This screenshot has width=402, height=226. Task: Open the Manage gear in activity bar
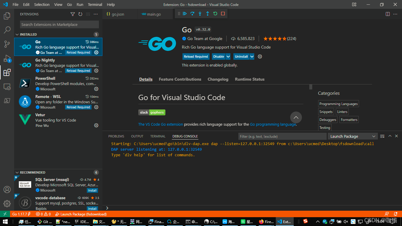7,204
